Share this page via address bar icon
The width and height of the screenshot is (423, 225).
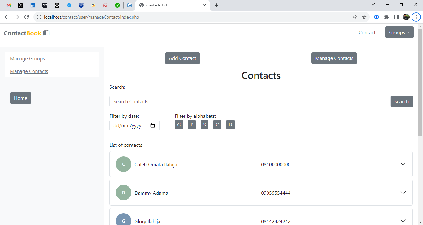click(354, 17)
